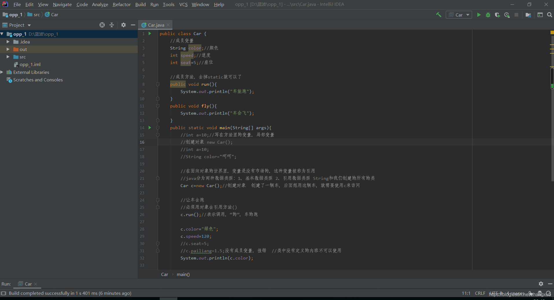Image resolution: width=554 pixels, height=300 pixels.
Task: Open the Refactor menu
Action: pos(122,4)
